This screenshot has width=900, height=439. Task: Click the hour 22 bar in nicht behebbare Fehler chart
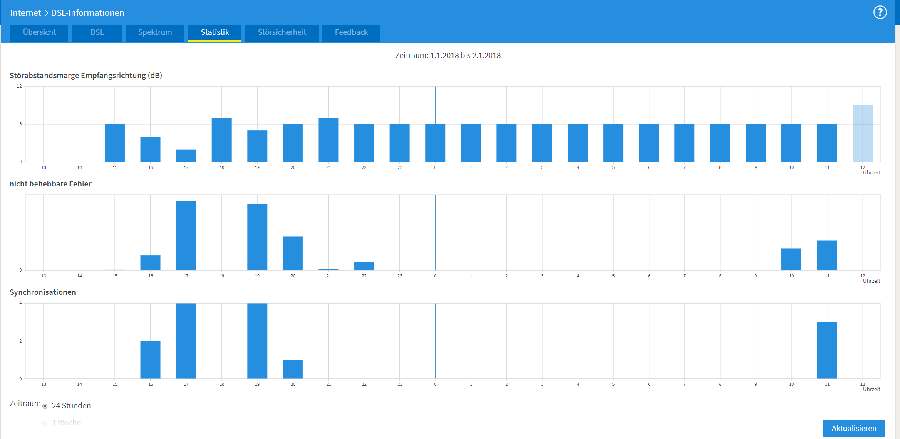(364, 266)
